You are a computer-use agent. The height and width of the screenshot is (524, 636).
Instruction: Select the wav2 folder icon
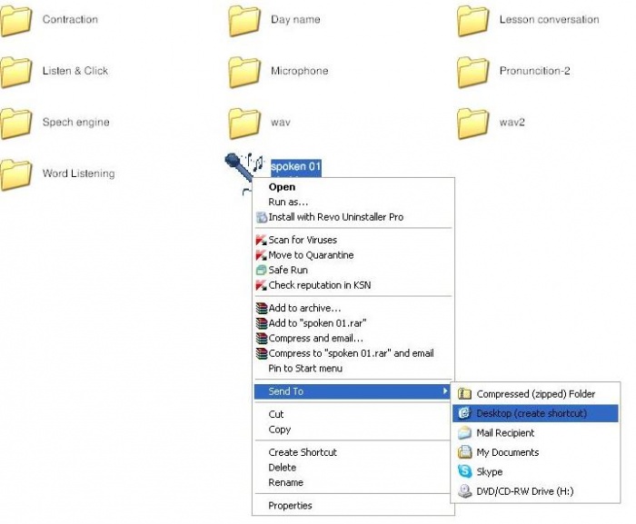[473, 124]
